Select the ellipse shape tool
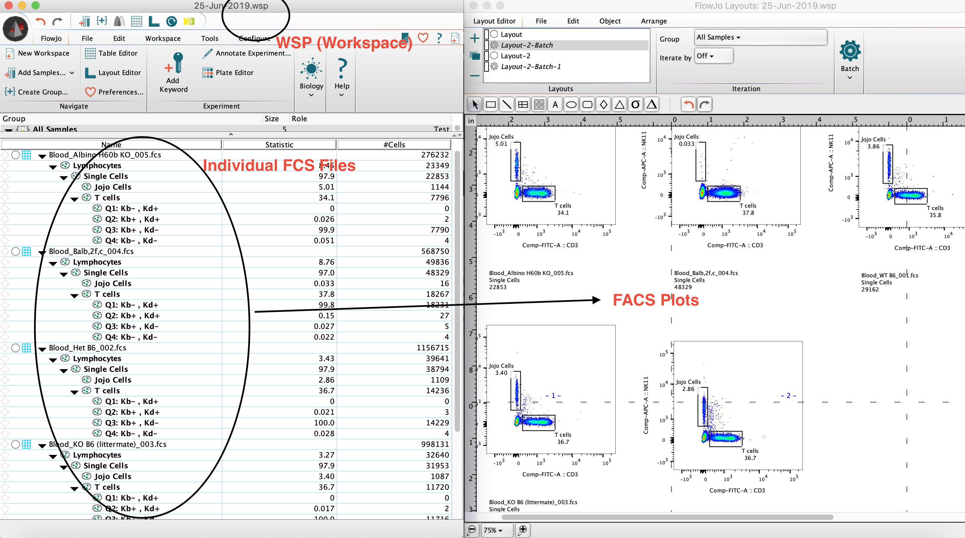 point(571,105)
